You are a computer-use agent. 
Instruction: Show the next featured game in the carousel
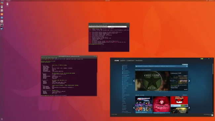189,81
